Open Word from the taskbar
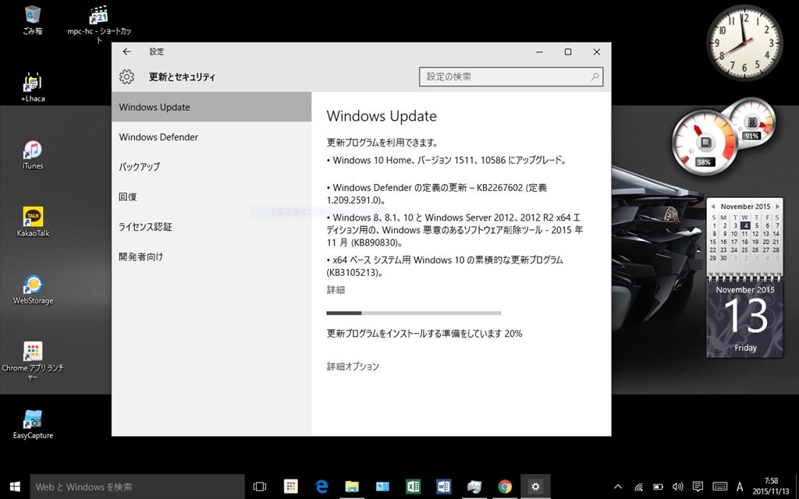This screenshot has height=499, width=799. (x=443, y=487)
